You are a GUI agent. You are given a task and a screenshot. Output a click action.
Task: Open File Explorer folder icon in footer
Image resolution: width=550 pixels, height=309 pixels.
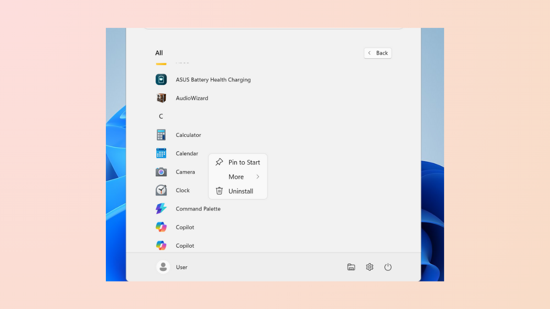click(351, 267)
